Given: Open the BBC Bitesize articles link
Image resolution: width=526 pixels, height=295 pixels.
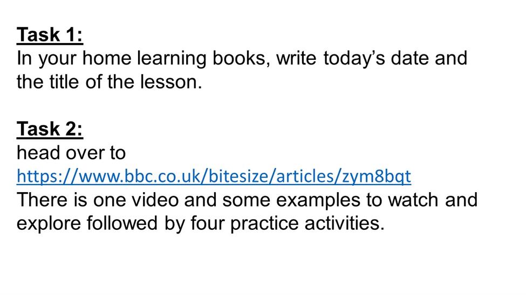Looking at the screenshot, I should pos(214,176).
